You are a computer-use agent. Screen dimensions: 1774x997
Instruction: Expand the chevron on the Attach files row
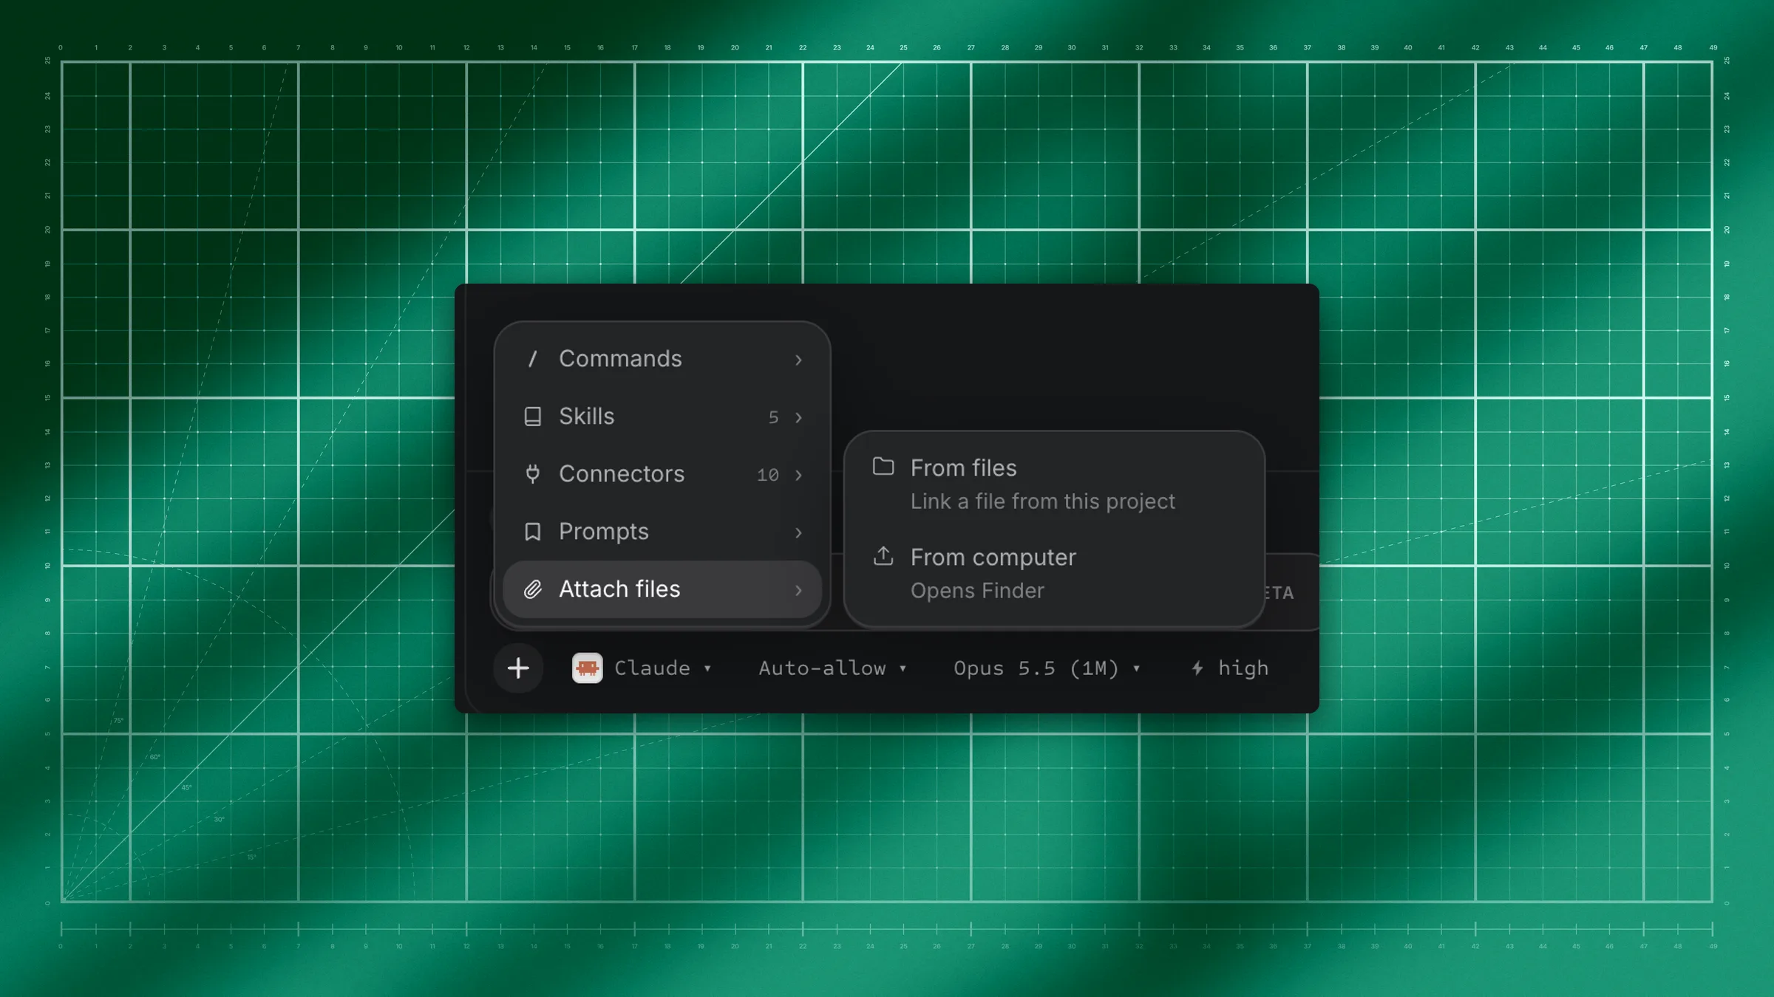coord(798,590)
